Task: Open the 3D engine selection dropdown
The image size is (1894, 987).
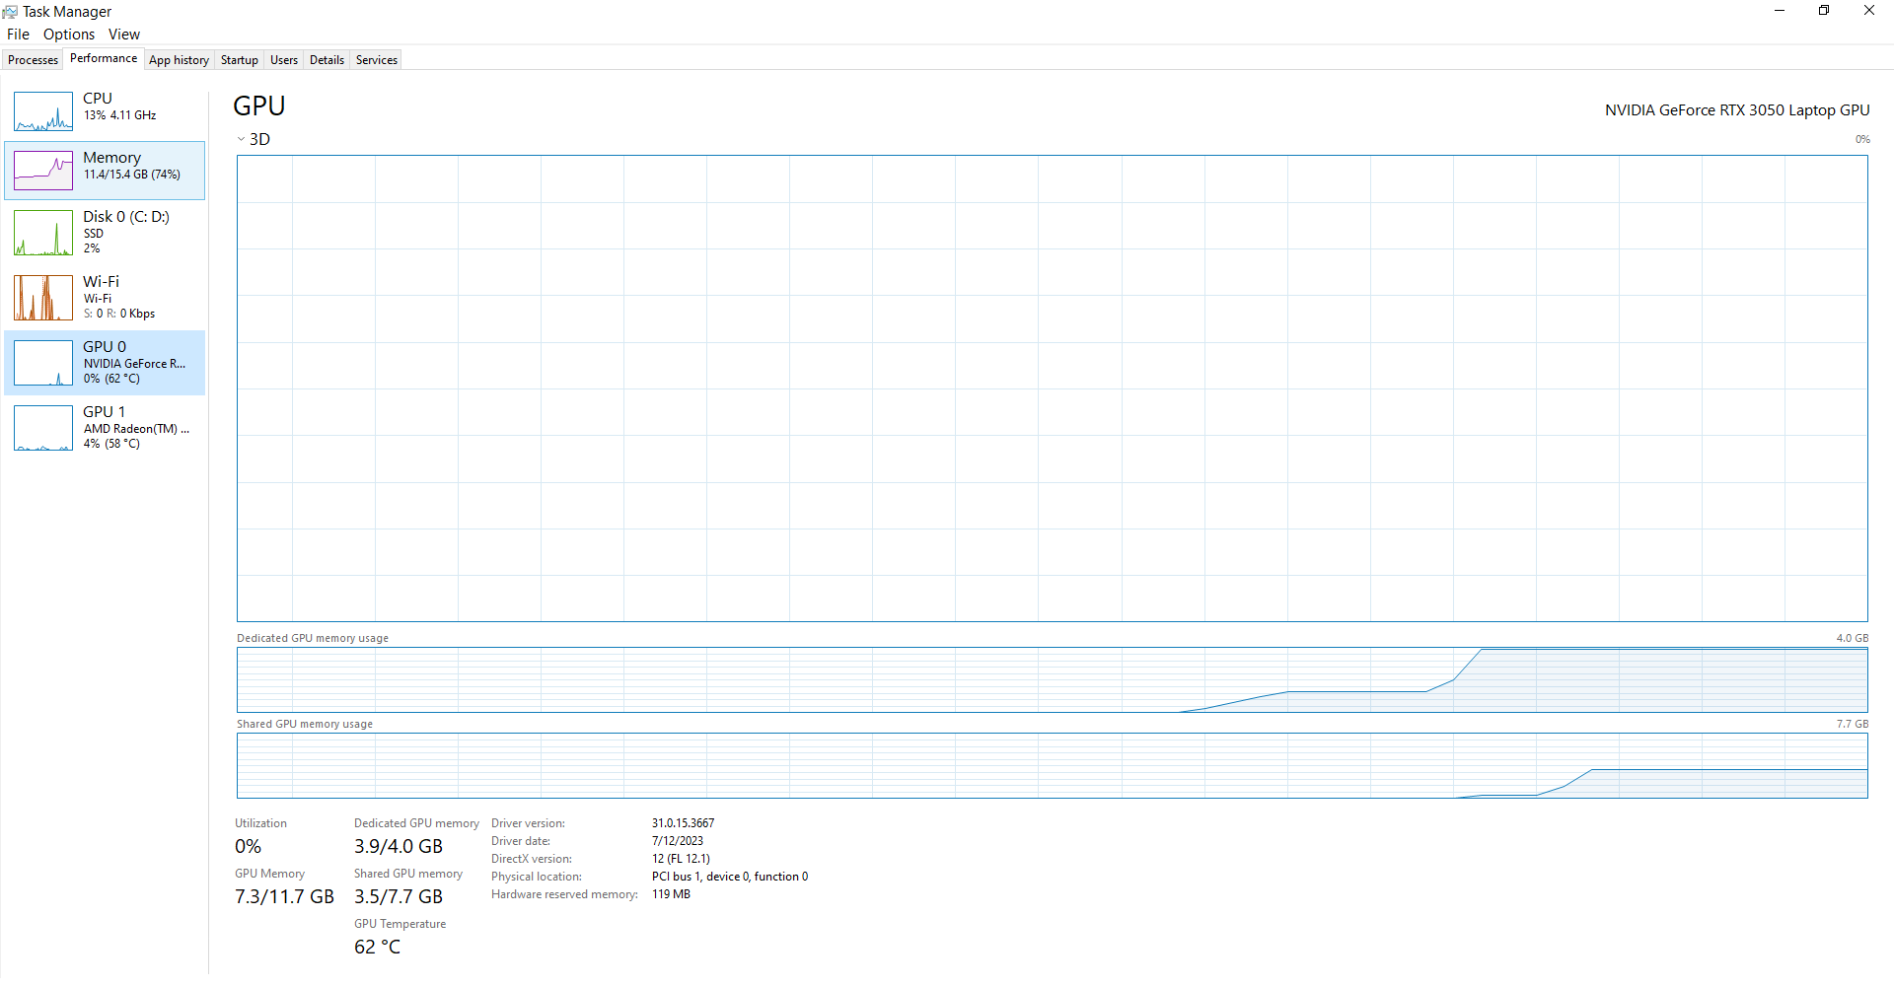Action: (258, 139)
